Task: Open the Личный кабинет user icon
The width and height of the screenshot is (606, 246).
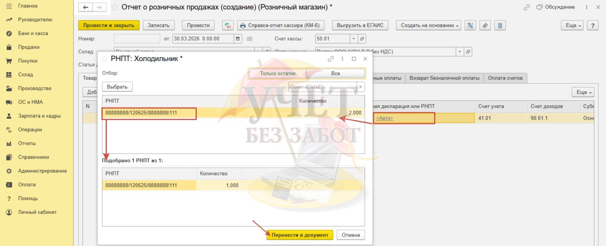Action: click(9, 212)
